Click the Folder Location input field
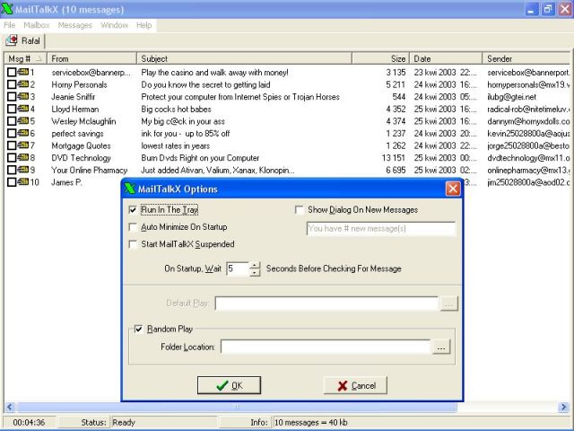The width and height of the screenshot is (574, 431). [326, 347]
